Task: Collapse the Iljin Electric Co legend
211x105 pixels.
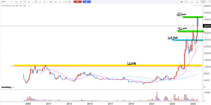Action: [1, 5]
